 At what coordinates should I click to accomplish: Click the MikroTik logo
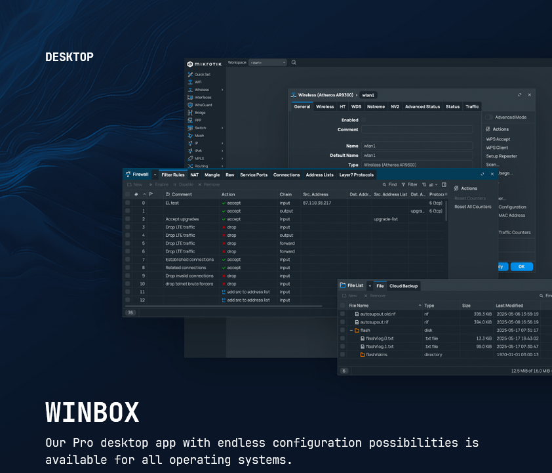[204, 64]
